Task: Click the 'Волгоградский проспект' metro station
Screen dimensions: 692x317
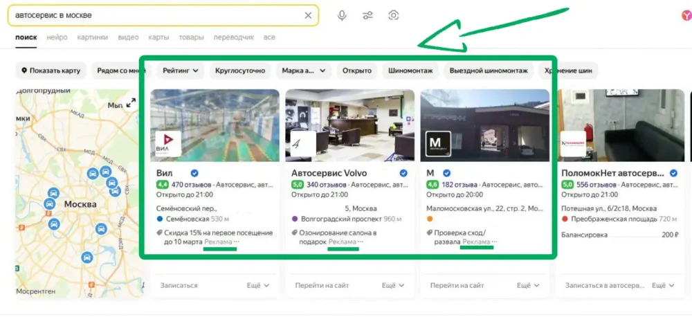Action: tap(340, 219)
